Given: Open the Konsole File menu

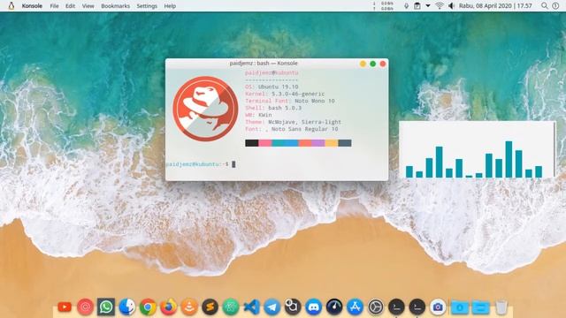Looking at the screenshot, I should pyautogui.click(x=54, y=6).
